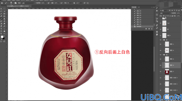This screenshot has height=101, width=182.
Task: Select the Hand tool
Action: tap(4, 31)
